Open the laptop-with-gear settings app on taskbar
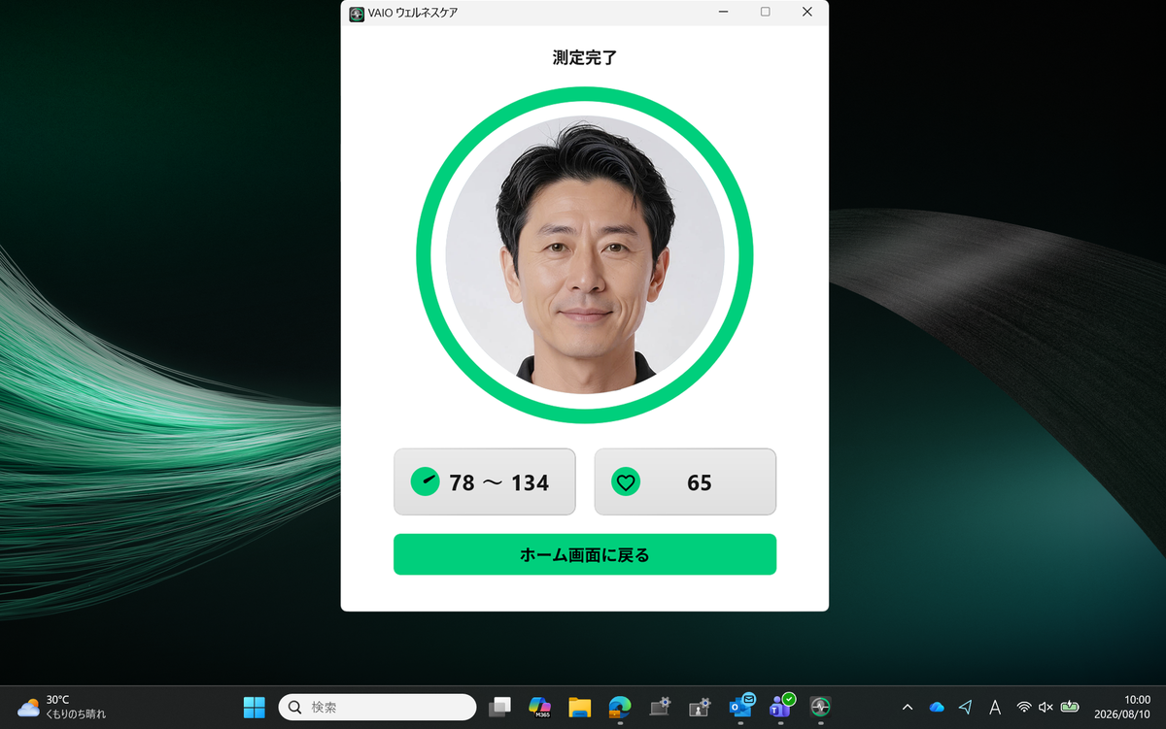 pyautogui.click(x=661, y=707)
